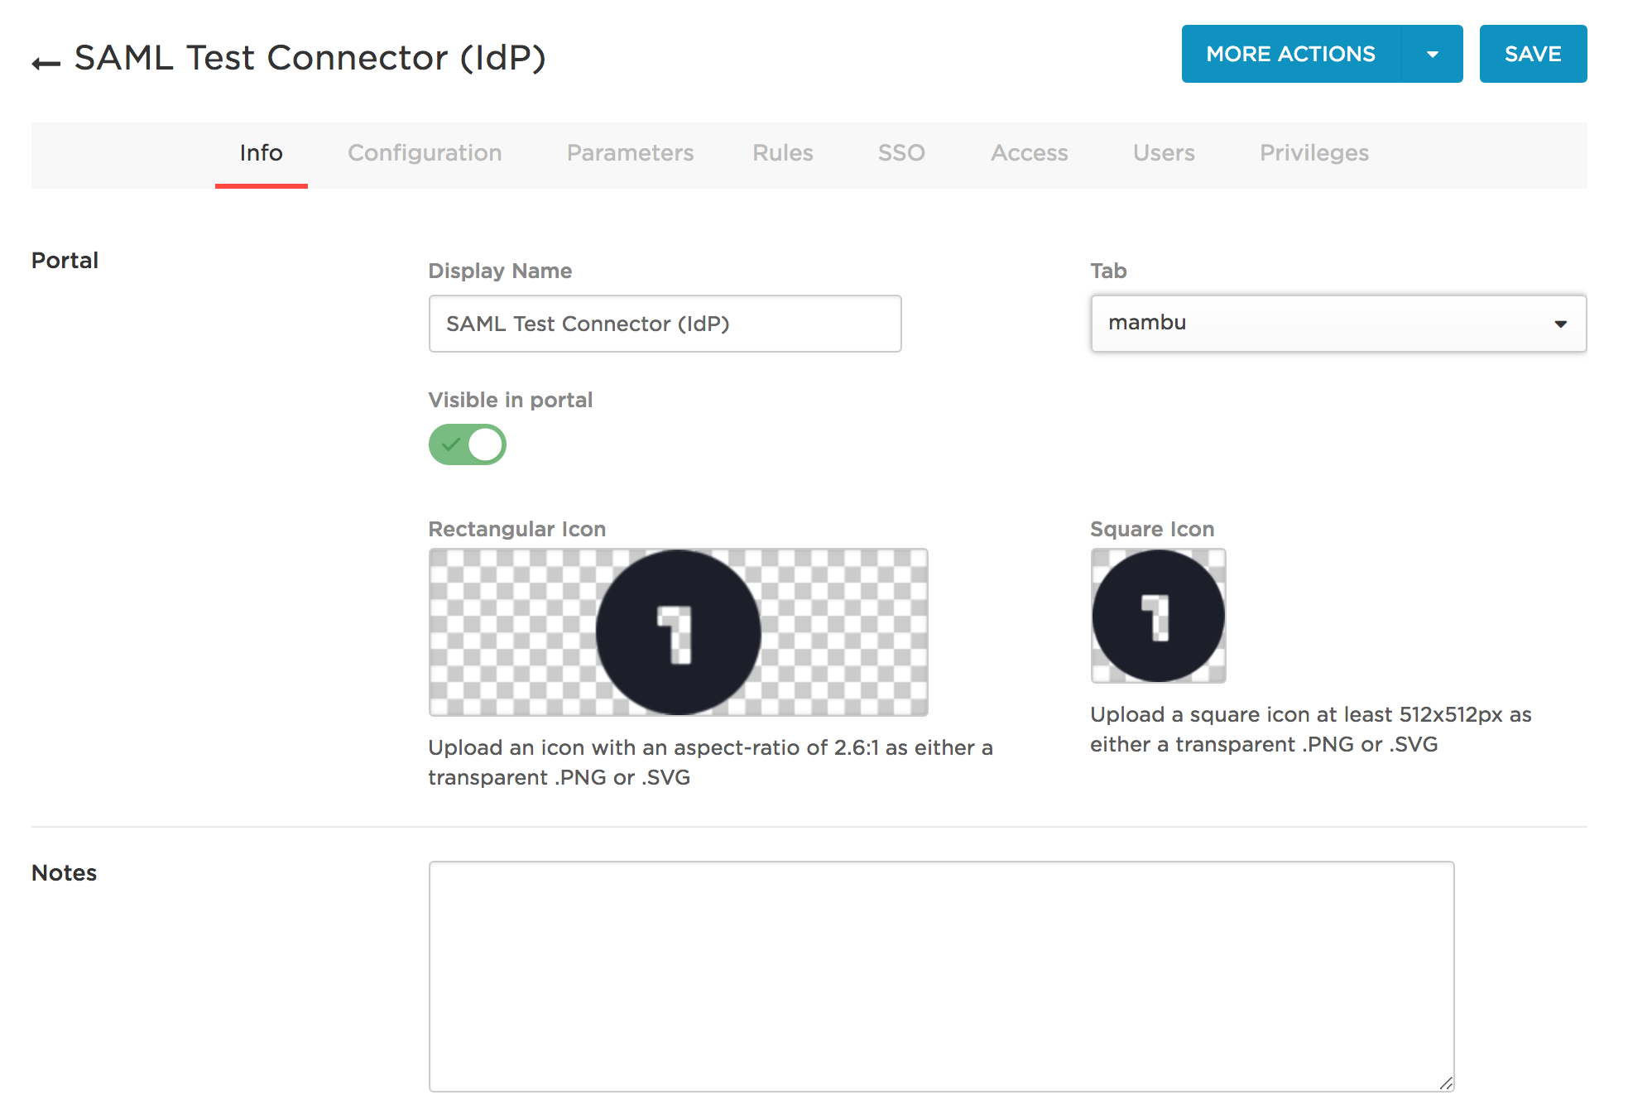Expand the More Actions dropdown arrow
Image resolution: width=1652 pixels, height=1119 pixels.
[x=1432, y=55]
